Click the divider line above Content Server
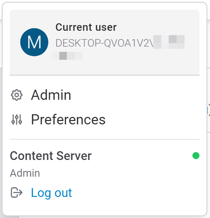This screenshot has height=218, width=210. (x=105, y=139)
